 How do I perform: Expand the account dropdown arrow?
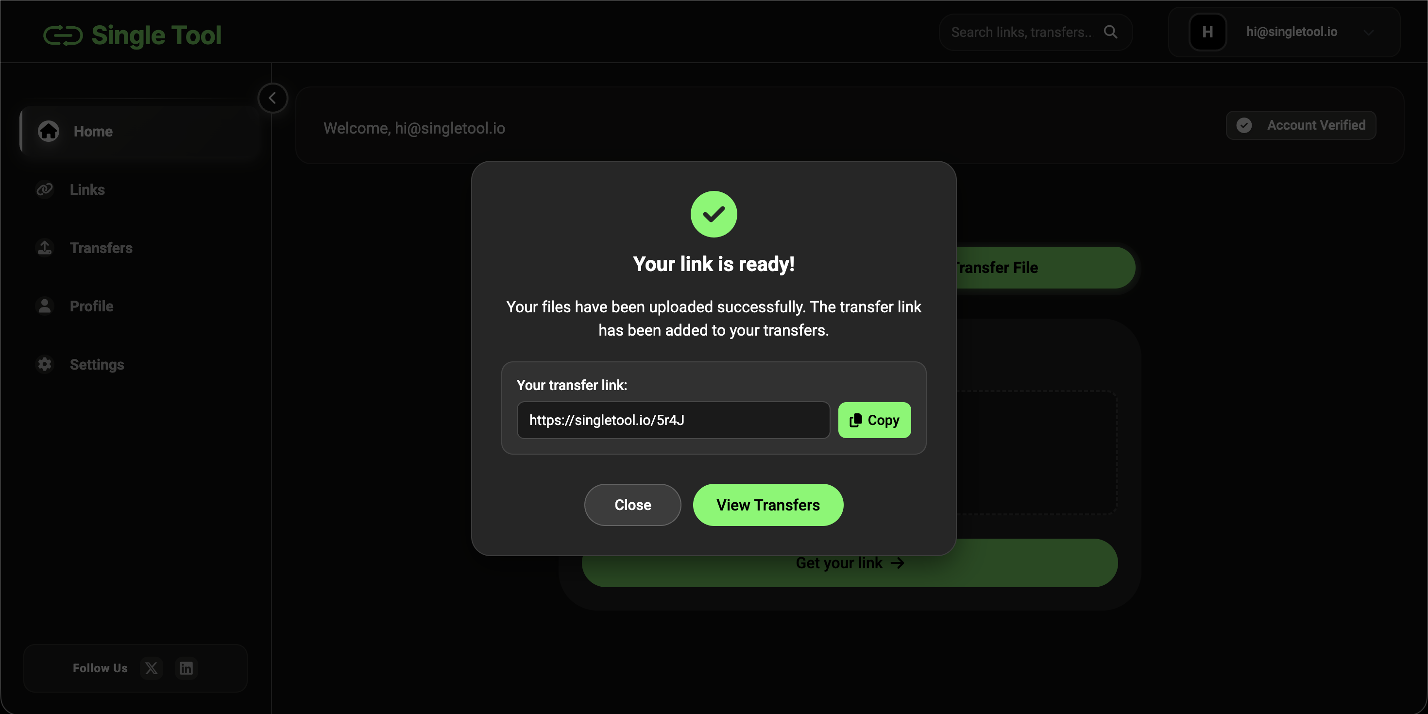(x=1368, y=32)
